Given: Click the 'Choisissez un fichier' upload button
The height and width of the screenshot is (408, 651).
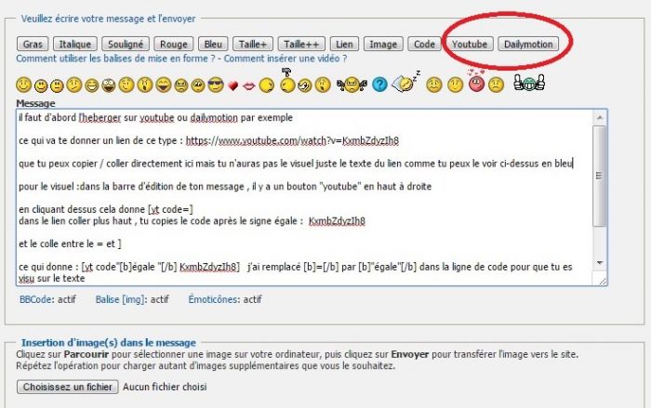Looking at the screenshot, I should click(x=67, y=386).
